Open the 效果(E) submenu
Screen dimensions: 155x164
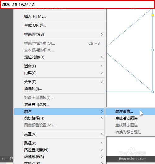60,82
